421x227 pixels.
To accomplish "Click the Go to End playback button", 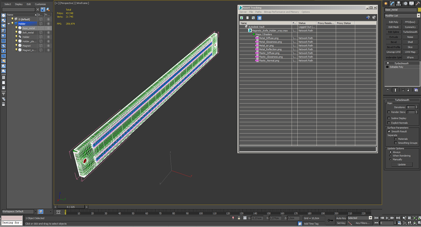I will [x=398, y=218].
